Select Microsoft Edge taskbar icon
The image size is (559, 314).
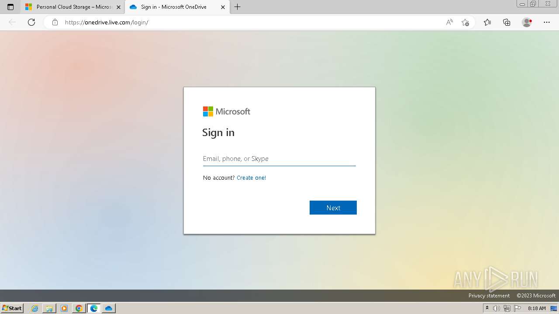(94, 308)
